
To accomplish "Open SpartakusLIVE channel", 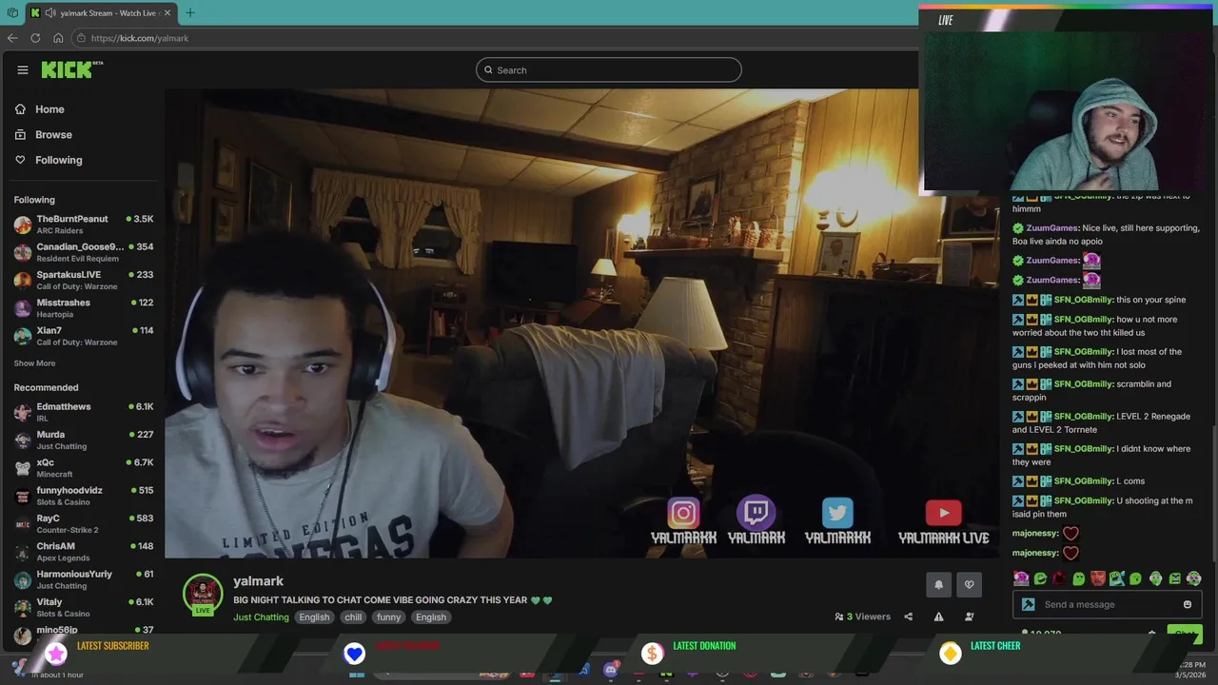I will (83, 280).
